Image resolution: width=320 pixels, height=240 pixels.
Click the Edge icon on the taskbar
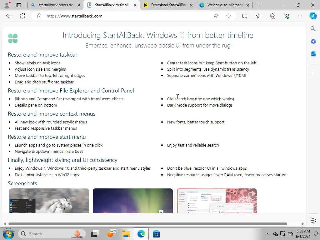click(x=141, y=234)
